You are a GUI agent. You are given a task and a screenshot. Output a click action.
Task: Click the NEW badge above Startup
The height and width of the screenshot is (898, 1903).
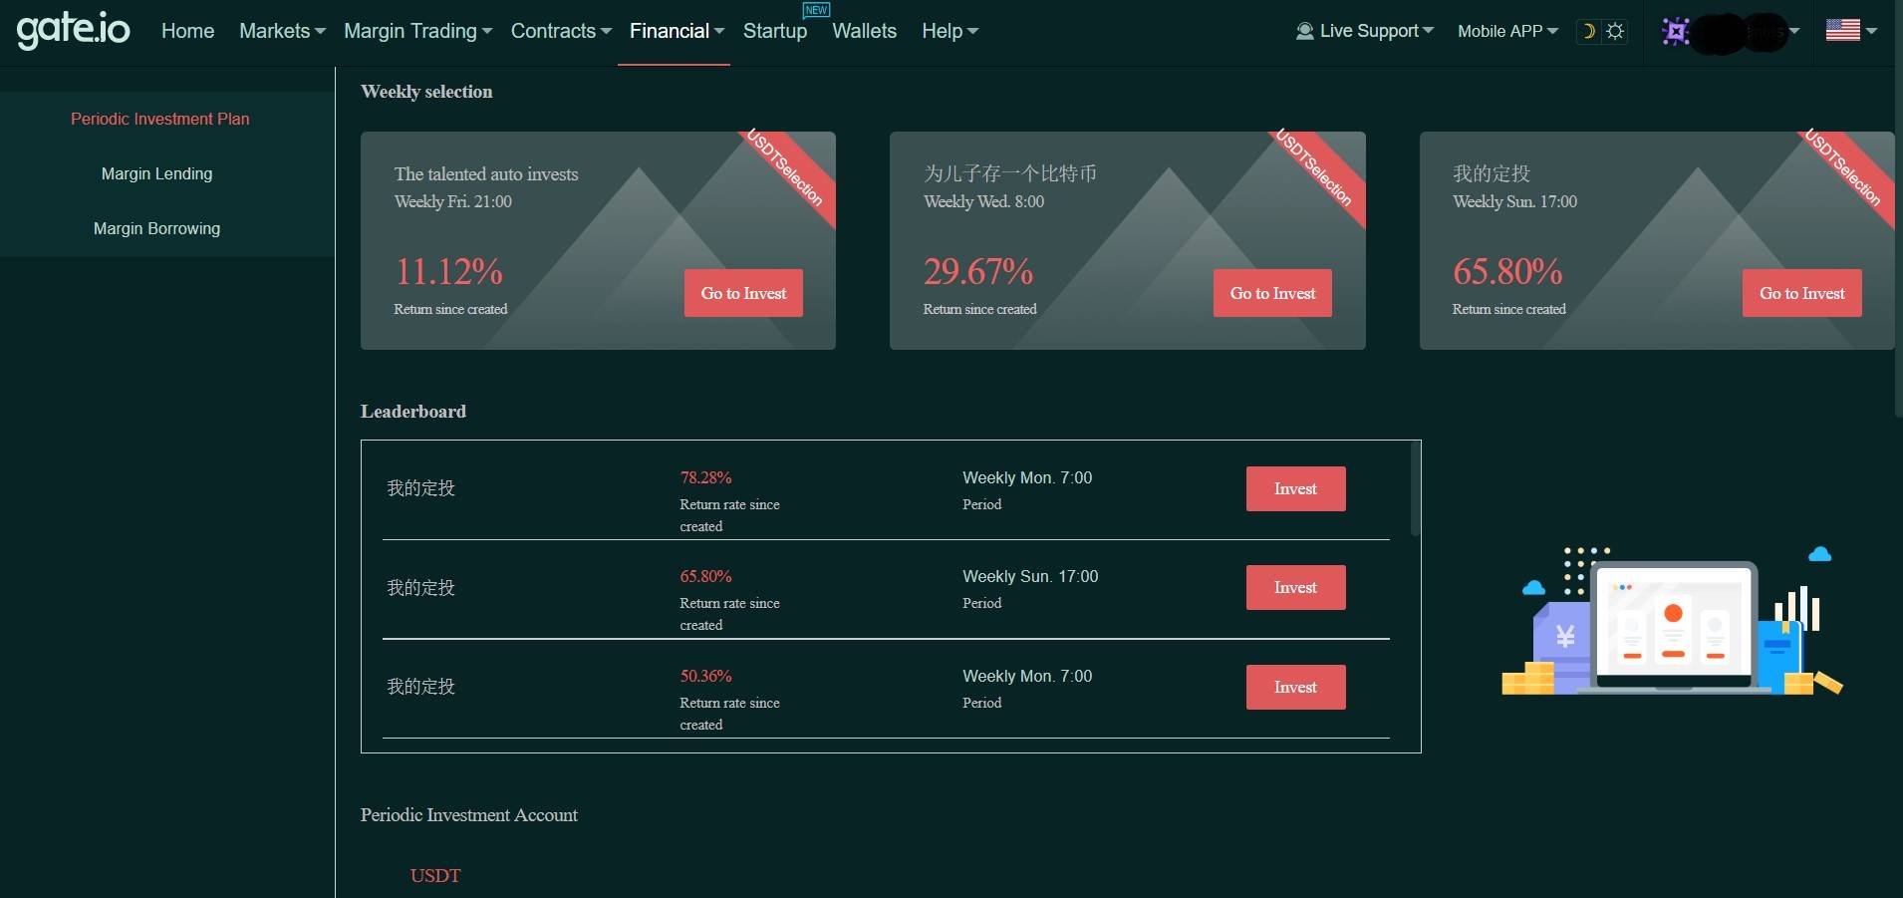tap(816, 10)
